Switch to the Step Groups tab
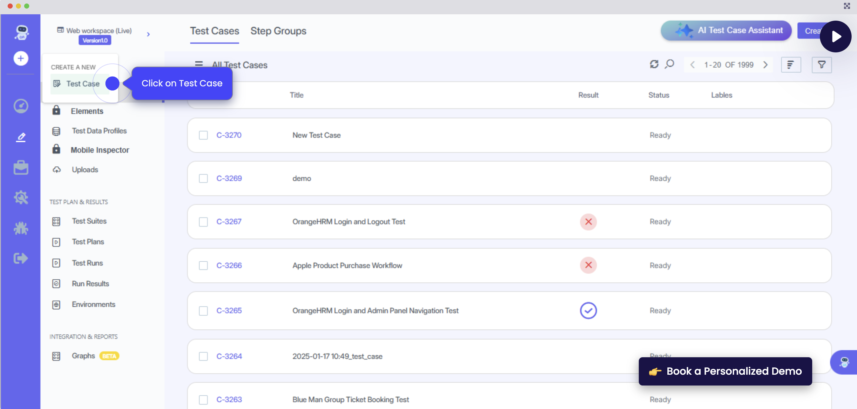Screen dimensions: 857x409 tap(278, 31)
